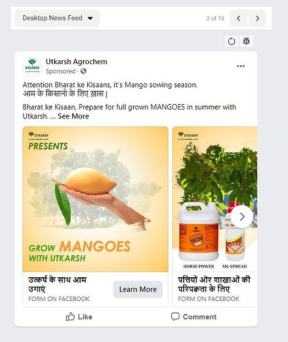Click the Sponsored label
This screenshot has width=288, height=342.
[60, 71]
